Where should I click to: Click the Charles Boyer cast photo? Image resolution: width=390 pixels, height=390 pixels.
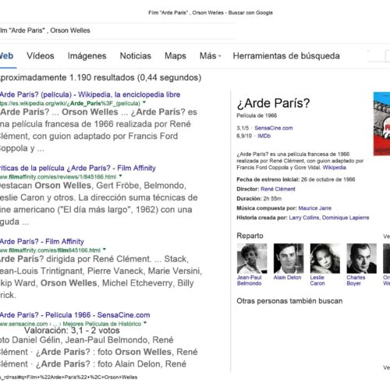point(362,258)
